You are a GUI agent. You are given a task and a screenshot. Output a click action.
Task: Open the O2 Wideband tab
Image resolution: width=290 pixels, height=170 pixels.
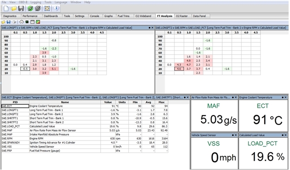tap(143, 16)
